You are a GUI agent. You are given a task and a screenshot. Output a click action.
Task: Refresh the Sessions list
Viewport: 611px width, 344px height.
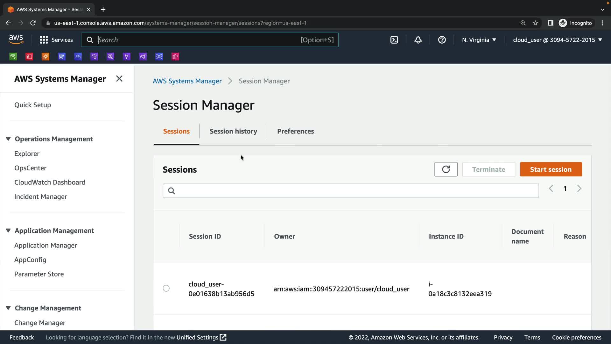point(446,169)
